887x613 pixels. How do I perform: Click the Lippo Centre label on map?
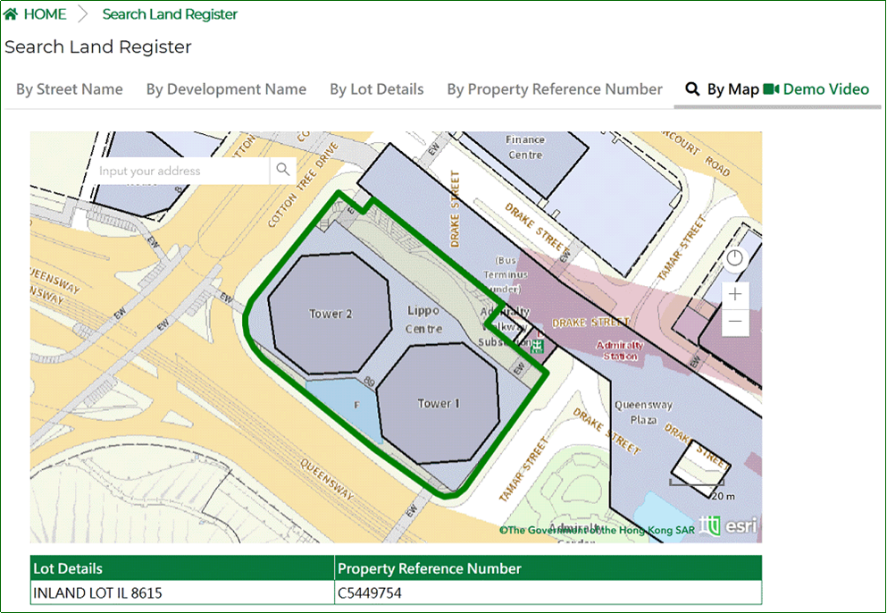[x=423, y=320]
